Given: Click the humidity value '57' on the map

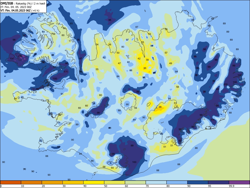Looking at the screenshot, I should click(x=166, y=53).
